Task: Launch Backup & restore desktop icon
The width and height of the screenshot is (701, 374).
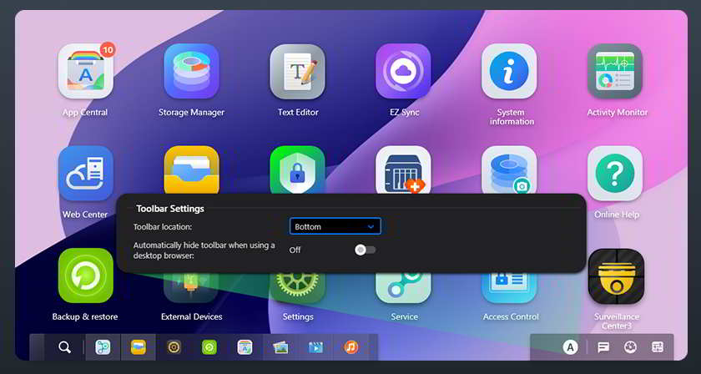Action: pos(85,275)
